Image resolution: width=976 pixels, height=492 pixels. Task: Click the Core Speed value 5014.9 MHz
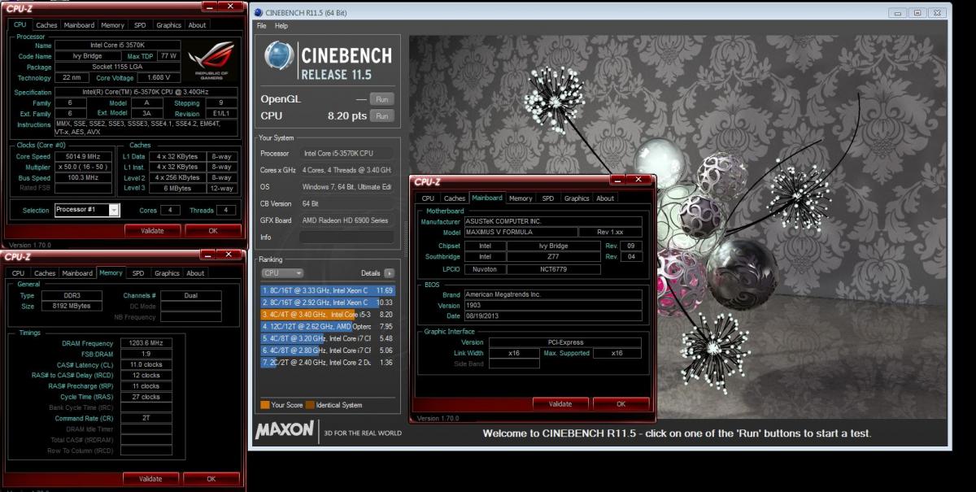coord(83,156)
